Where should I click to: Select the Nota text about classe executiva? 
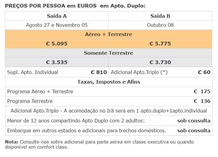point(99,144)
